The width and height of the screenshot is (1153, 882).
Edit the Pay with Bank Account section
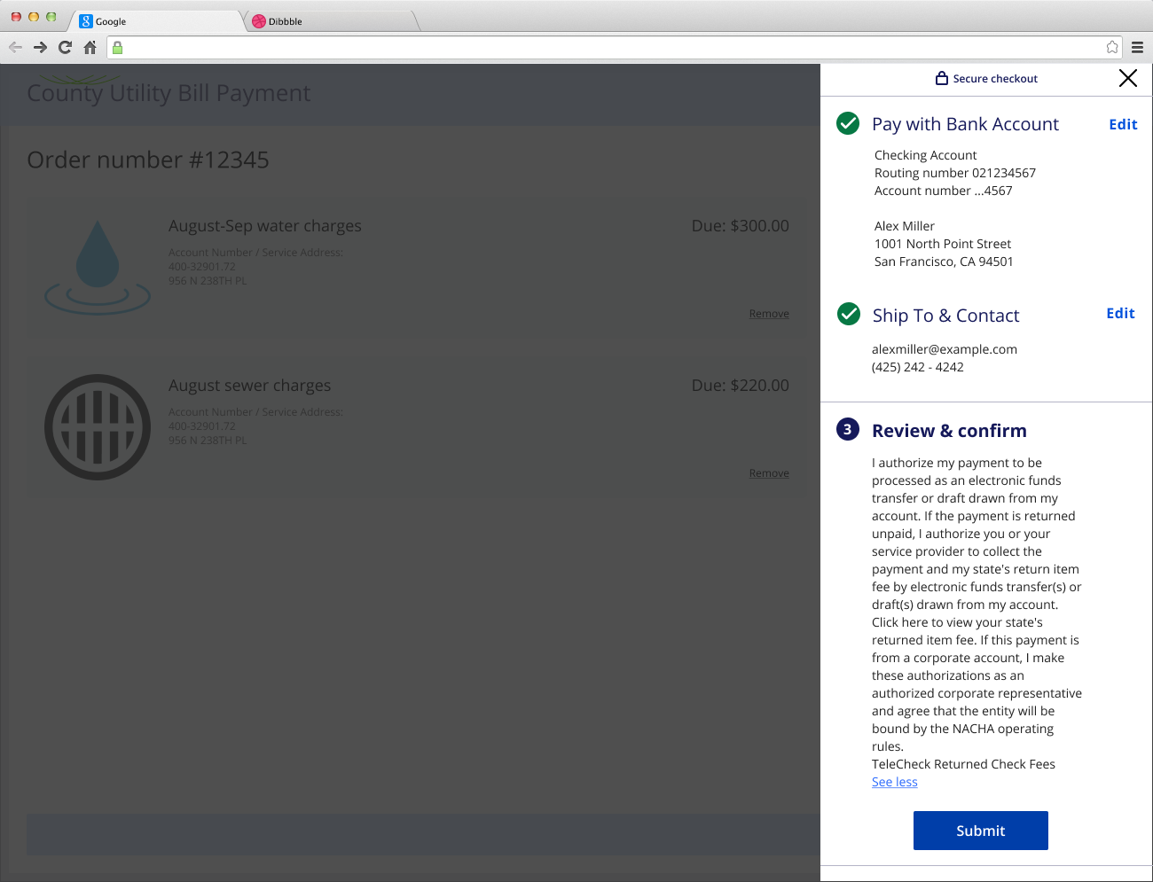[1123, 125]
